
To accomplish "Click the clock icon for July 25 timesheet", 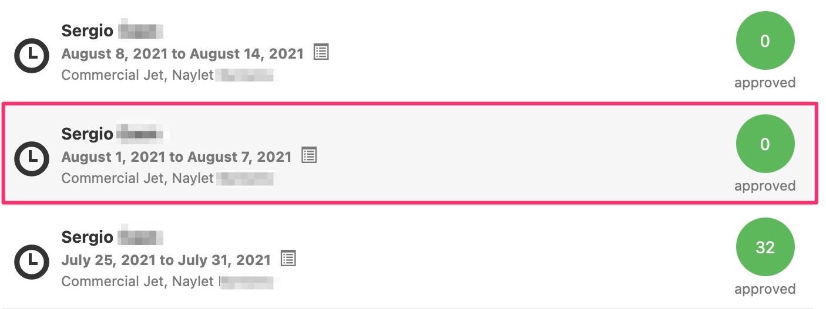I will pos(32,261).
